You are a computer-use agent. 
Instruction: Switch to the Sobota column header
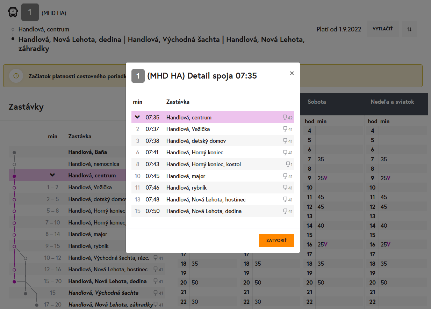click(x=317, y=102)
